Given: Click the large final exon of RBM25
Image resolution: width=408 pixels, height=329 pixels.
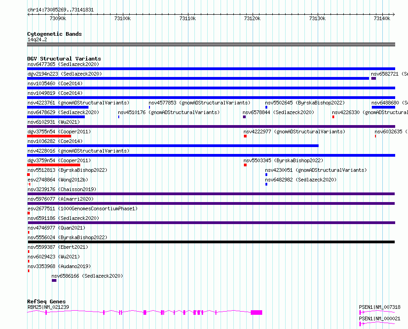Looking at the screenshot, I should [257, 313].
